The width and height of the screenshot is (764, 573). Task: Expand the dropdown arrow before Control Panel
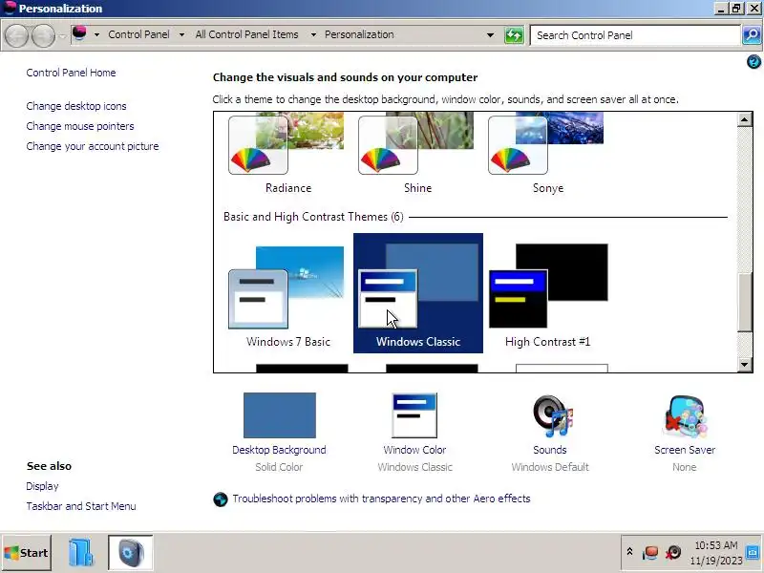pos(96,34)
